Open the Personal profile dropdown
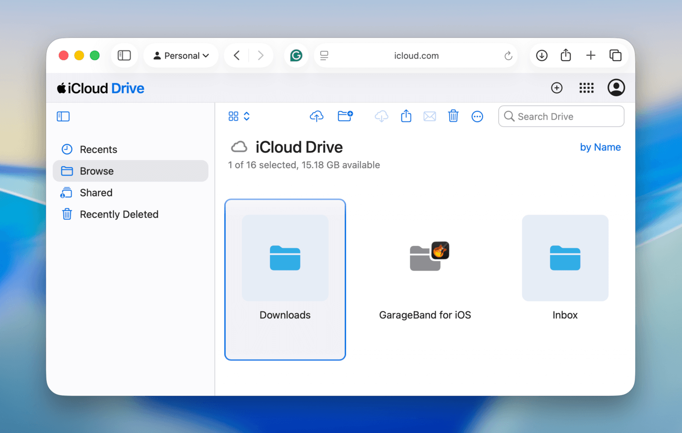The height and width of the screenshot is (433, 682). [x=181, y=55]
